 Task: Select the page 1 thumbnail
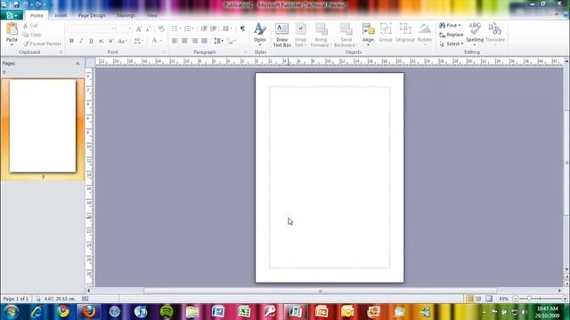43,126
